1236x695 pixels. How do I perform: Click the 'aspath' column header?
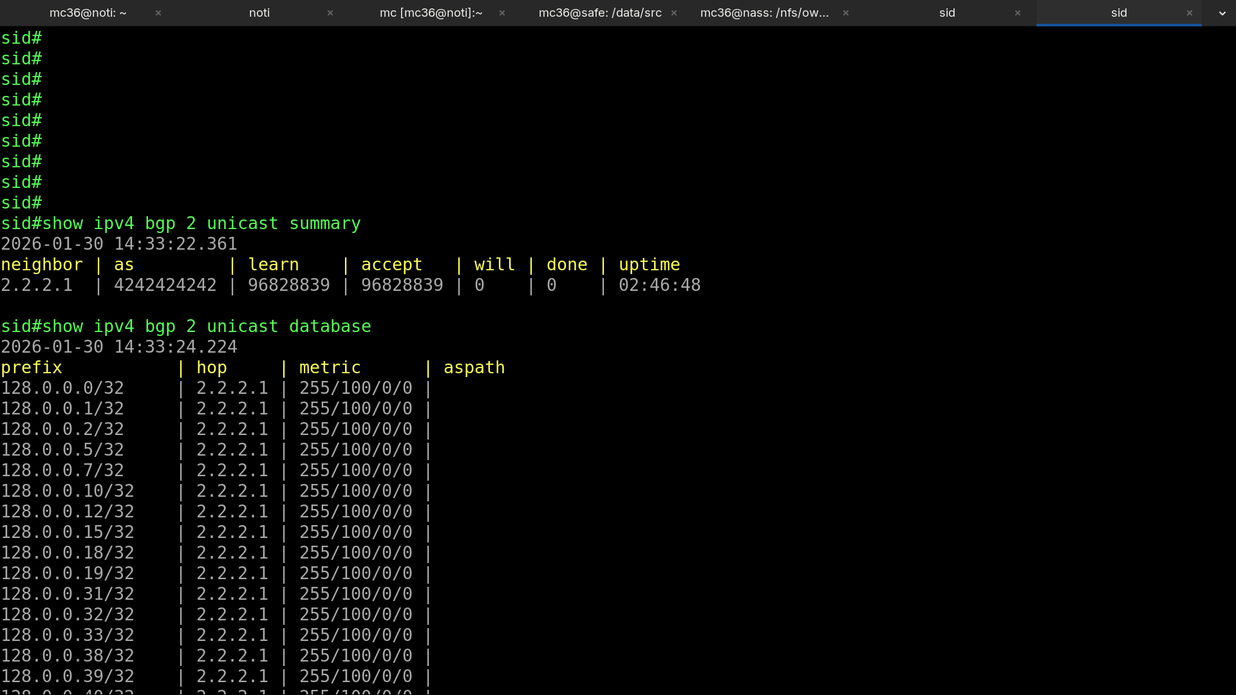(x=474, y=367)
